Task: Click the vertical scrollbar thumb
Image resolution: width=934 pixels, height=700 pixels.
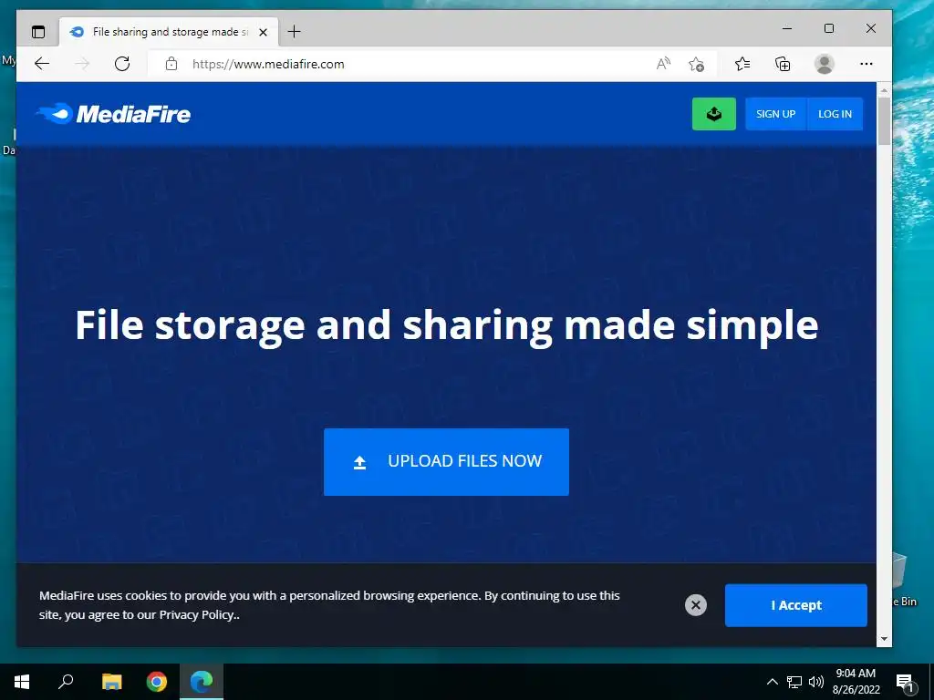Action: (x=884, y=121)
